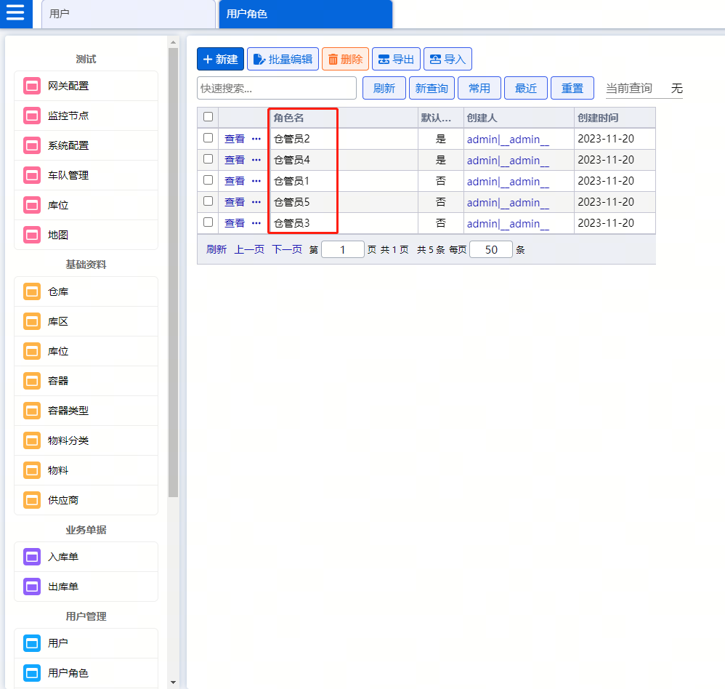Click the trash icon on 删除
This screenshot has height=689, width=725.
point(333,59)
